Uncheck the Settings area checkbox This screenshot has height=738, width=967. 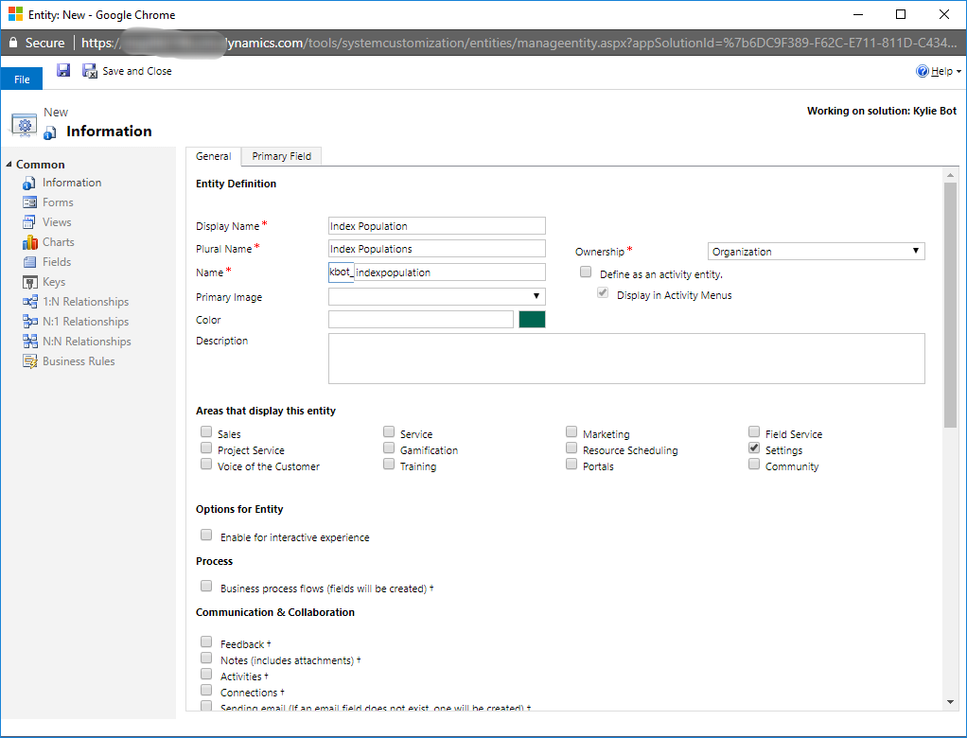click(x=753, y=448)
